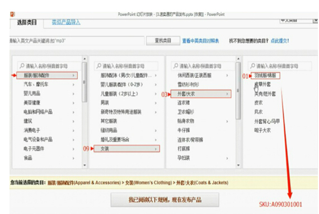Select the 羽绒服/棉服 leaf category
This screenshot has width=319, height=214.
[265, 76]
